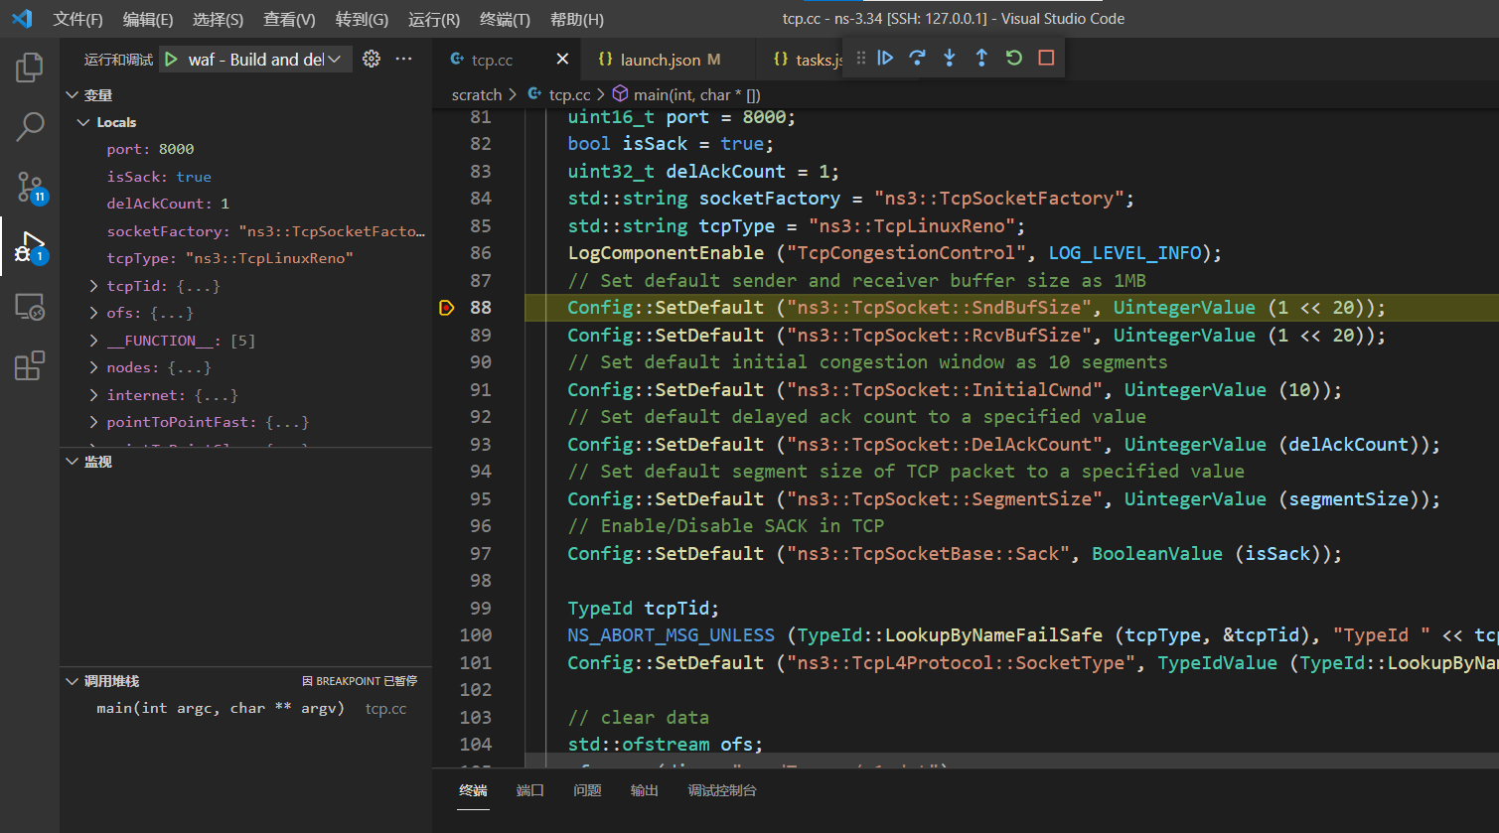Collapse the 调用堆栈 call stack section
Screen dimensions: 1499x833
pyautogui.click(x=72, y=681)
